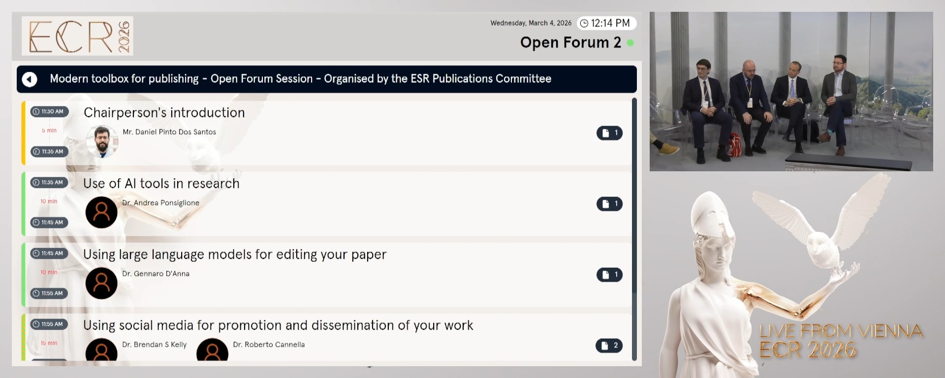945x378 pixels.
Task: Click the 5 min duration label
Action: coord(49,131)
